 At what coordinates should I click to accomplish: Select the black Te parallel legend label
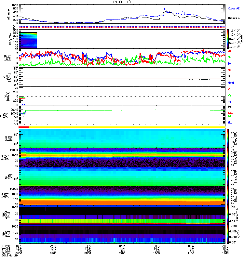coord(230,107)
